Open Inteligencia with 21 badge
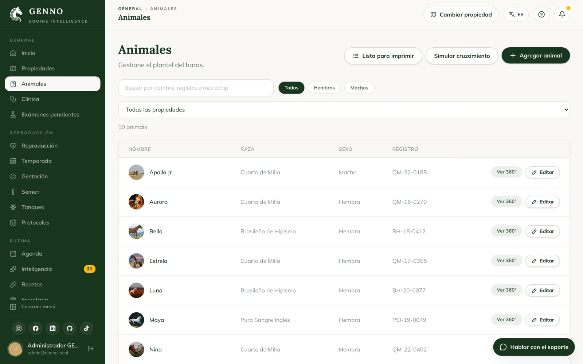The width and height of the screenshot is (583, 364). tap(52, 269)
